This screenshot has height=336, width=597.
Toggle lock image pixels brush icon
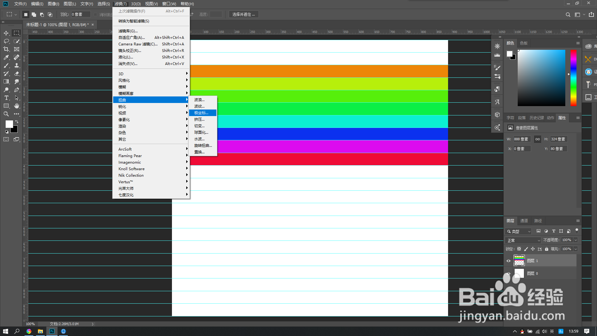[526, 249]
